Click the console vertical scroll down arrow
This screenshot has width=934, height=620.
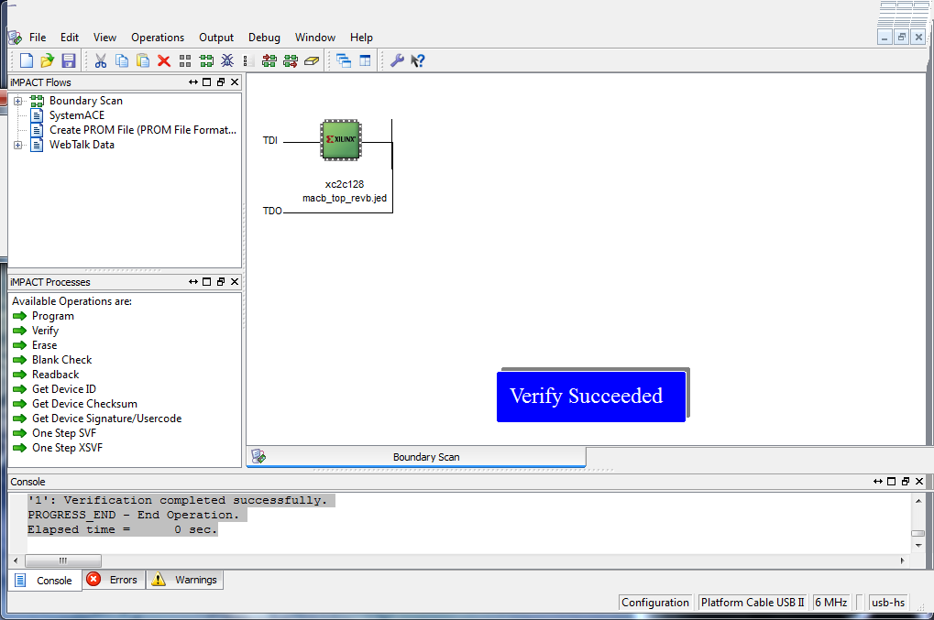coord(918,546)
